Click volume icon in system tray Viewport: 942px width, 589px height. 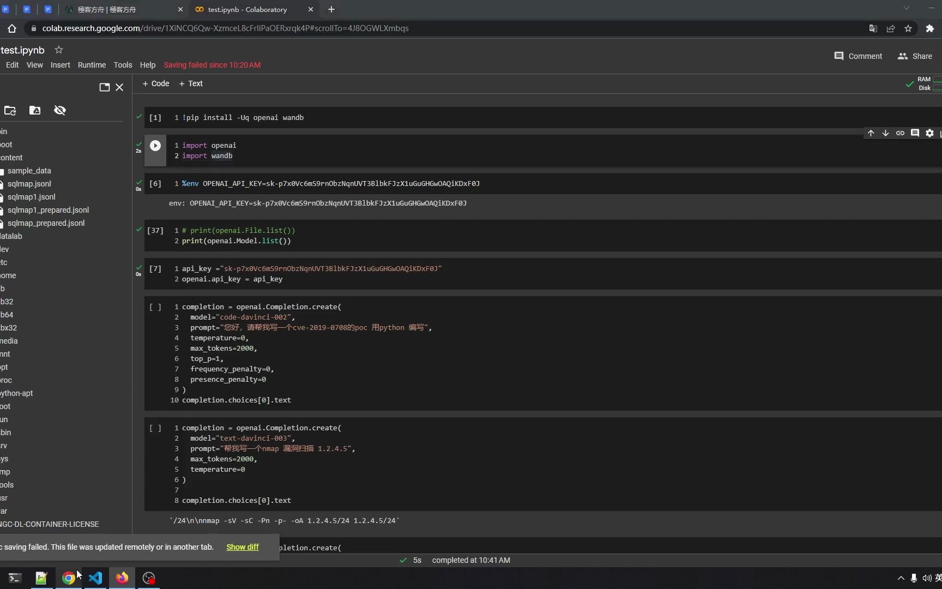click(926, 578)
